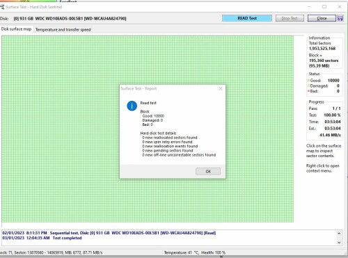Click the Block = 195,360 sectors info text

coord(324,61)
